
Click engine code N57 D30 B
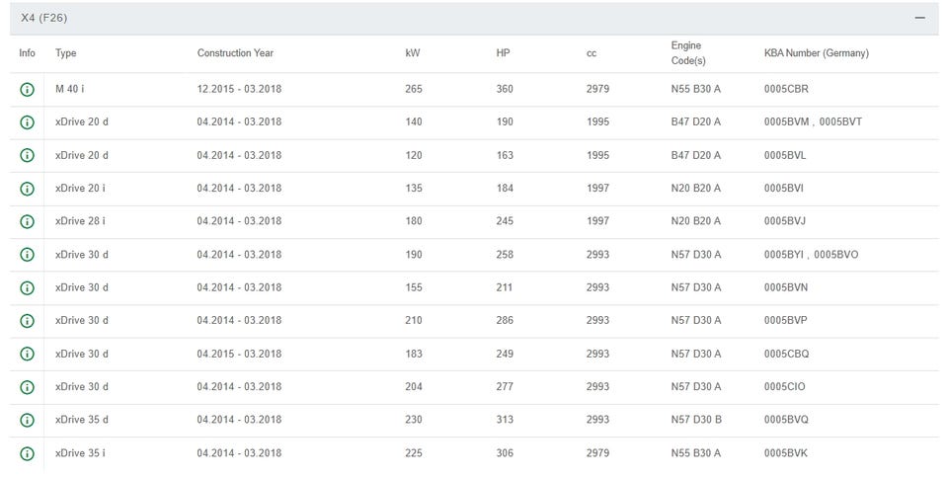coord(696,420)
